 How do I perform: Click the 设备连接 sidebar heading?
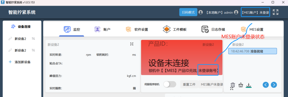pyautogui.click(x=24, y=27)
